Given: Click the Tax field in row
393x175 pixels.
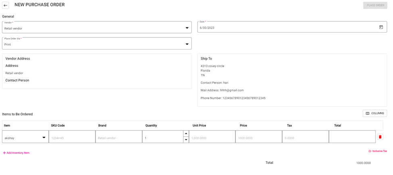Looking at the screenshot, I should [x=305, y=138].
